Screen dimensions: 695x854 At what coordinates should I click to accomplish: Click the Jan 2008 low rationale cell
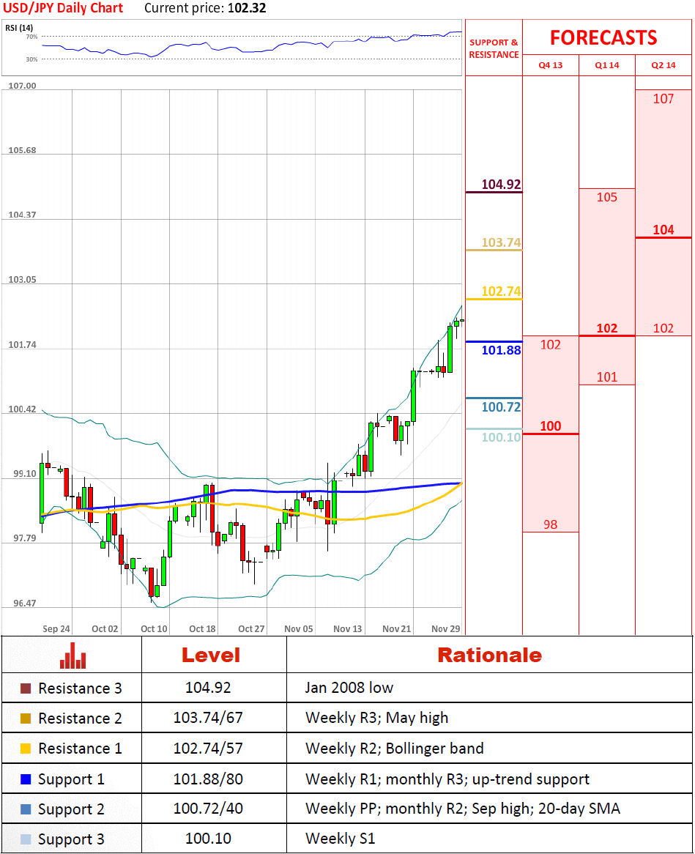click(x=349, y=688)
